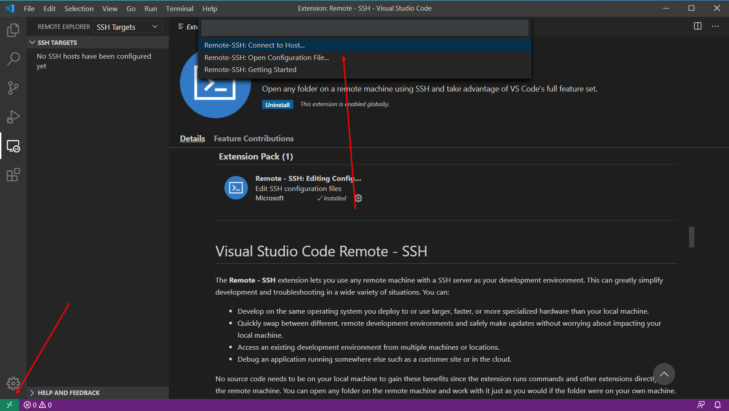Open the Terminal menu
729x411 pixels.
click(x=179, y=8)
